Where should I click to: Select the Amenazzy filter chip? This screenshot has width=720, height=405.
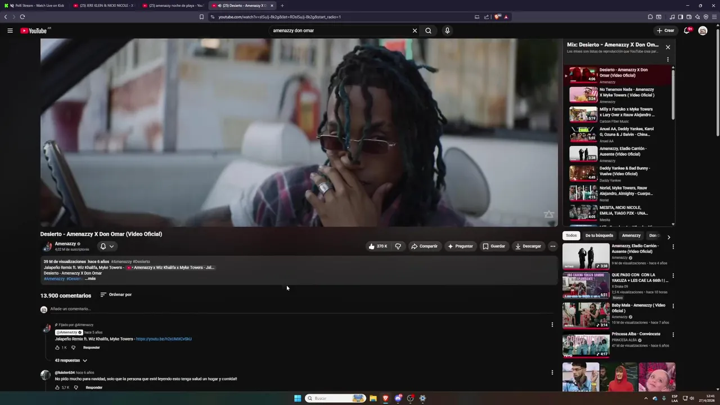pos(631,236)
